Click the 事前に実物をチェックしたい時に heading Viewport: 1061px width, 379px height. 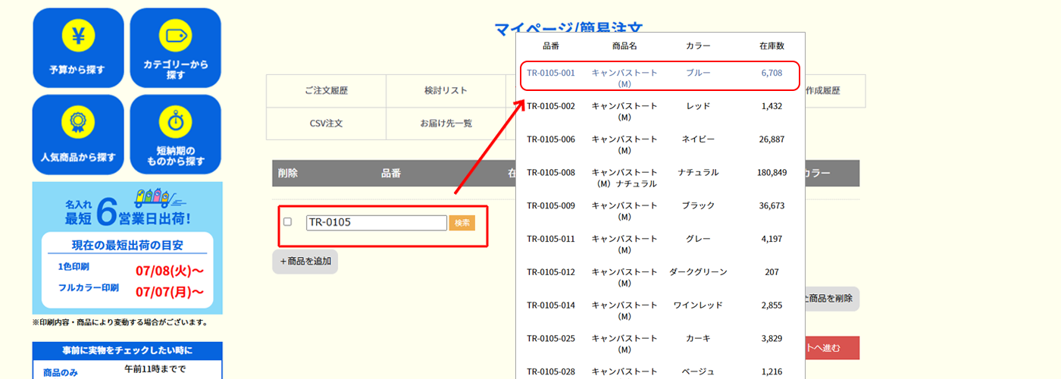127,350
